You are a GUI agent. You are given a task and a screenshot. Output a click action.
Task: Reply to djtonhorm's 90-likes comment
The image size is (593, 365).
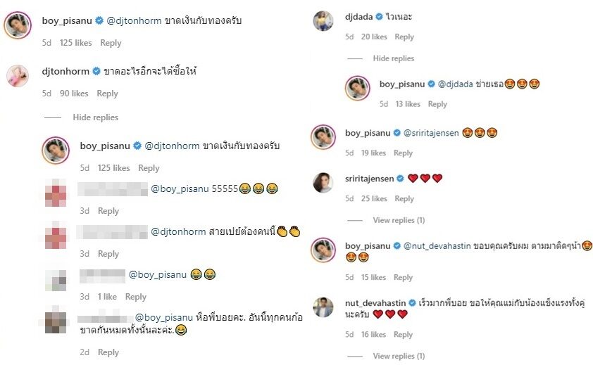click(108, 94)
